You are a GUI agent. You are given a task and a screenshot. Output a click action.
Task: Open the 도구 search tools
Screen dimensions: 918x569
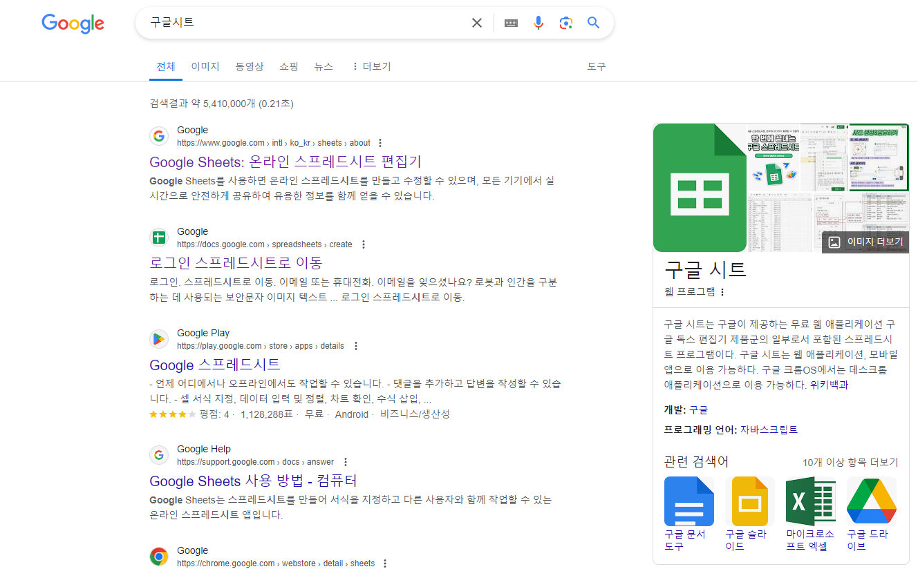pos(597,67)
